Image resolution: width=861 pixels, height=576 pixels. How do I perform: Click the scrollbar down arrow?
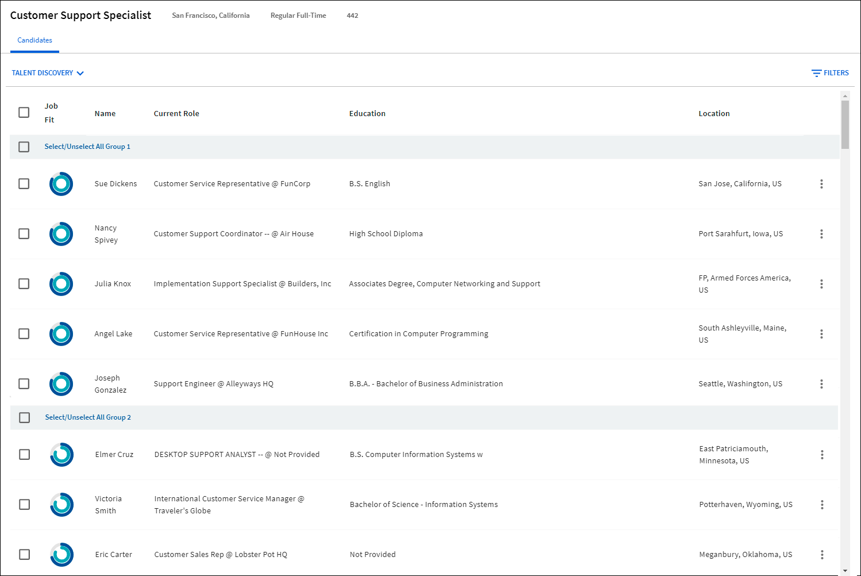tap(845, 570)
